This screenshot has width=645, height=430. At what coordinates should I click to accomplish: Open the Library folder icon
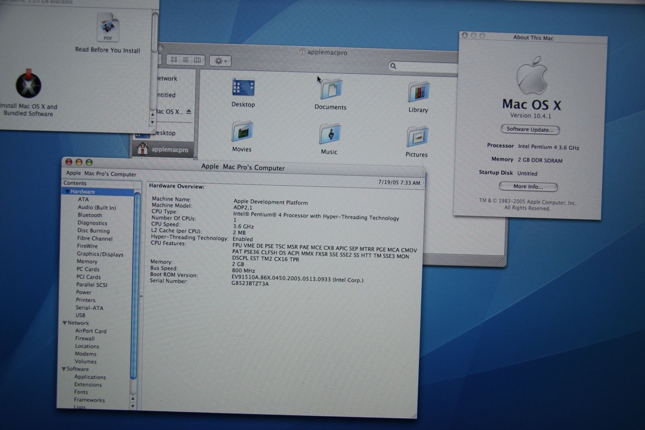point(418,92)
